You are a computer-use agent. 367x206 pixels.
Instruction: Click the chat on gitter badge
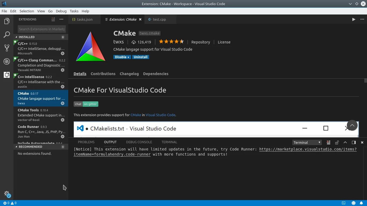86,104
